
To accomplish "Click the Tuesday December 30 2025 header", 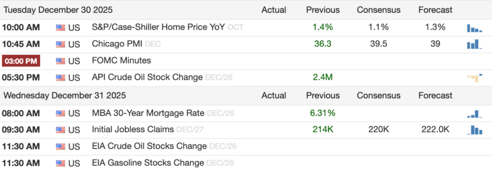I will click(58, 10).
